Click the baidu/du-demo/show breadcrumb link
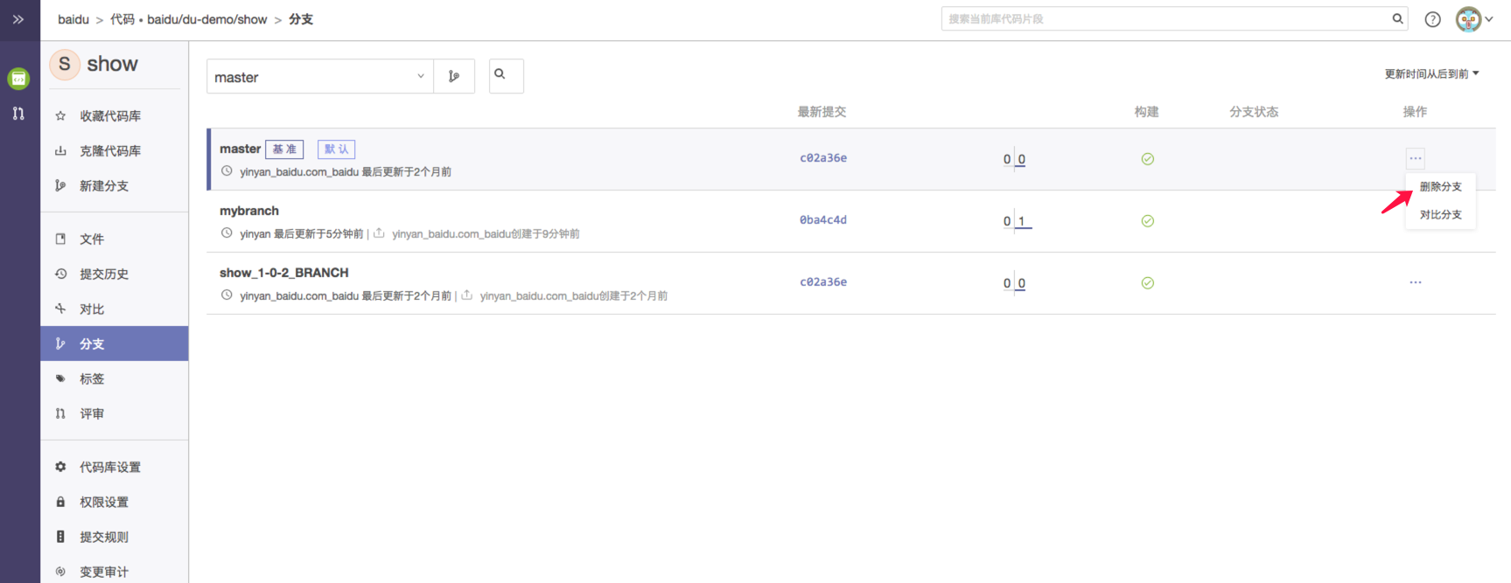This screenshot has height=583, width=1511. 207,19
